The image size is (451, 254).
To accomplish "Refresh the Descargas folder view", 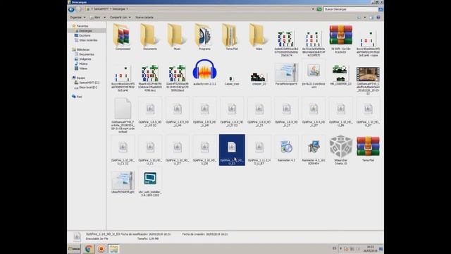I will coord(319,9).
